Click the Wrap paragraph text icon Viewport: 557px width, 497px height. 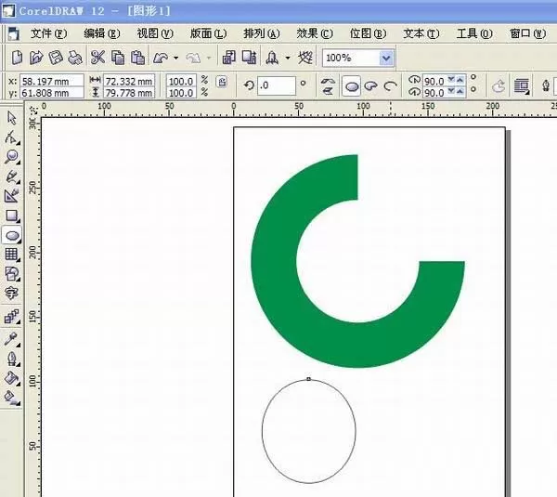522,86
